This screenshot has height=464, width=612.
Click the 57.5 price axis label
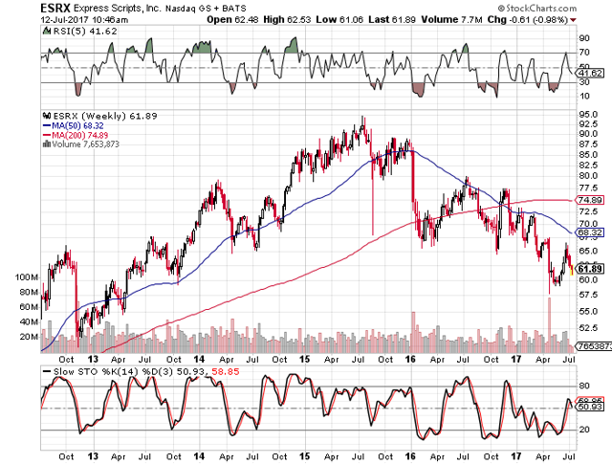coord(588,295)
